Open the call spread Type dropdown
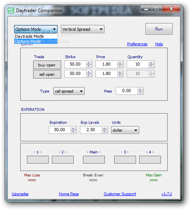Image resolution: width=191 pixels, height=210 pixels. click(69, 91)
